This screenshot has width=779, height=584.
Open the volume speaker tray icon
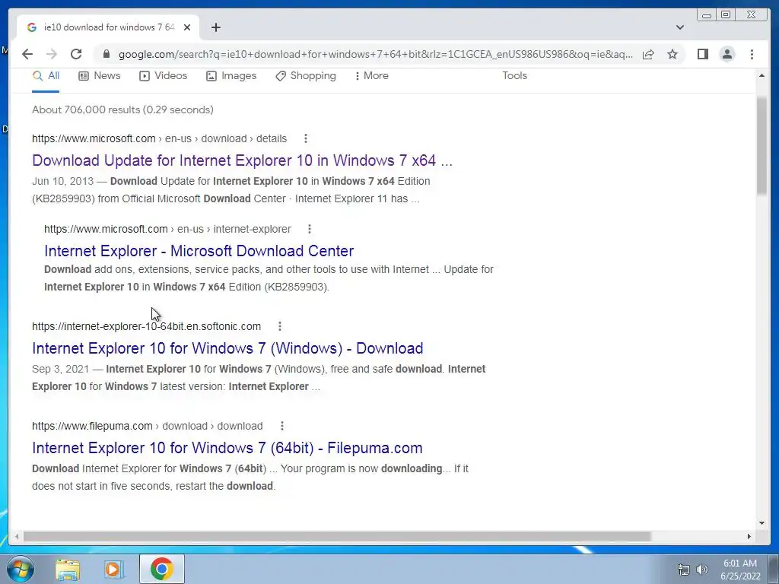[701, 570]
